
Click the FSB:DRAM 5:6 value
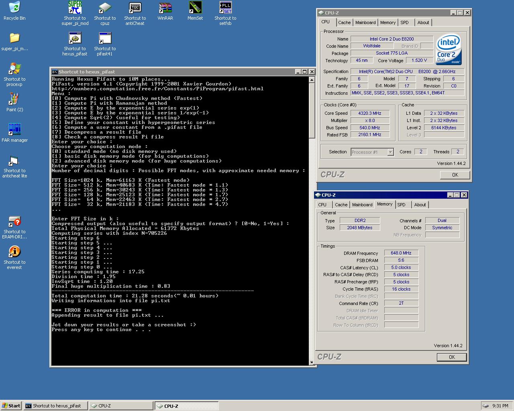[401, 260]
